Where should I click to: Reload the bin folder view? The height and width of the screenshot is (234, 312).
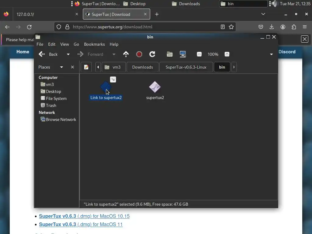(x=152, y=54)
